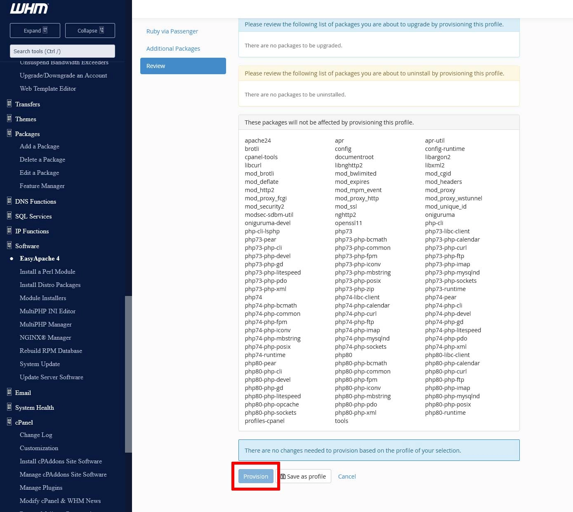
Task: Open Change Log under cPanel
Action: click(36, 435)
